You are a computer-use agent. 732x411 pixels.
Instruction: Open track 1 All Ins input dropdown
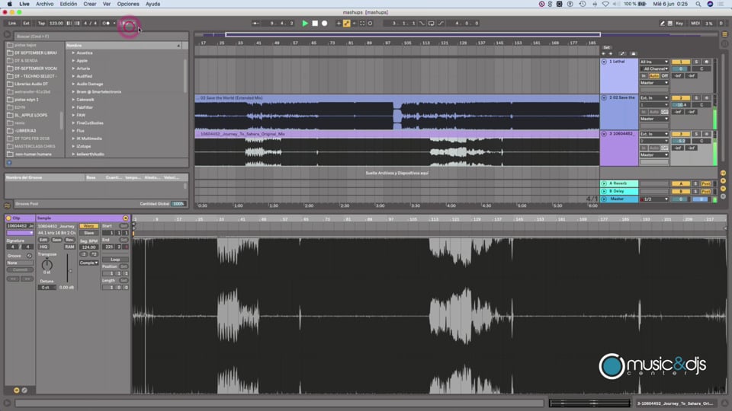pos(654,62)
